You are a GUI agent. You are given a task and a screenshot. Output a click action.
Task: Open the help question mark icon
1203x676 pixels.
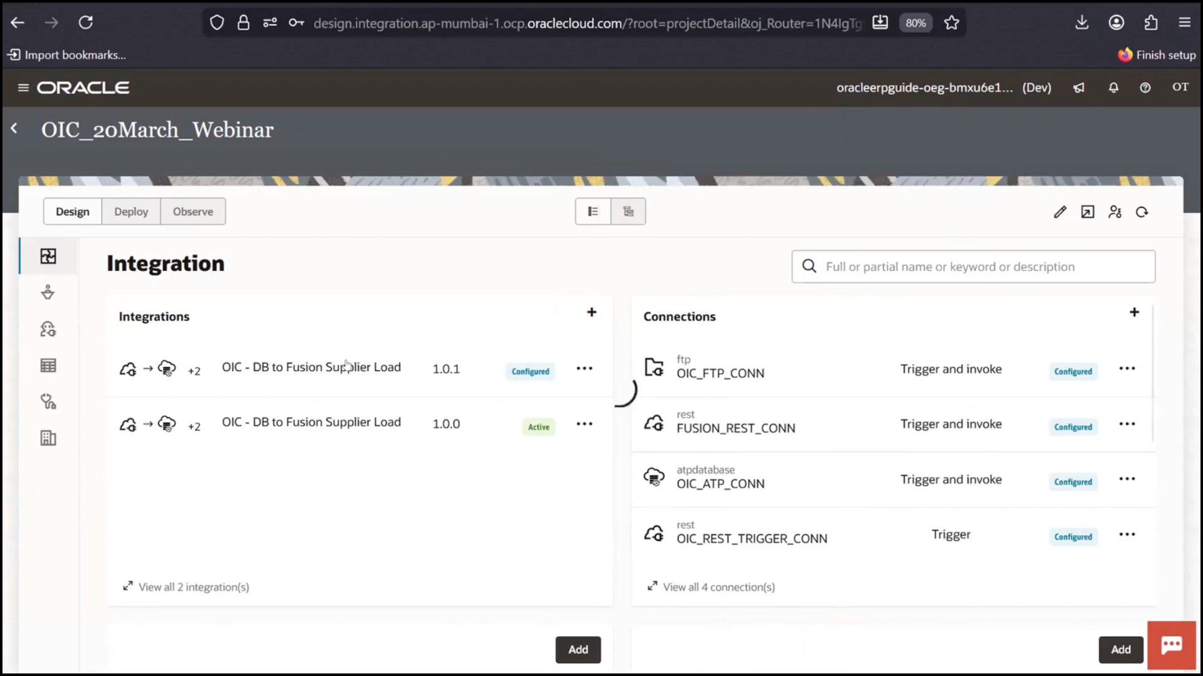point(1145,88)
